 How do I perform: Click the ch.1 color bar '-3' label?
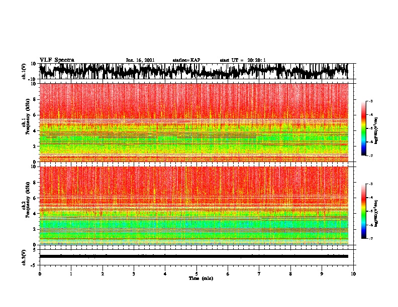(371, 101)
